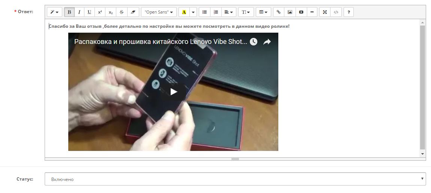Open the line height dropdown
This screenshot has width=431, height=193.
246,12
